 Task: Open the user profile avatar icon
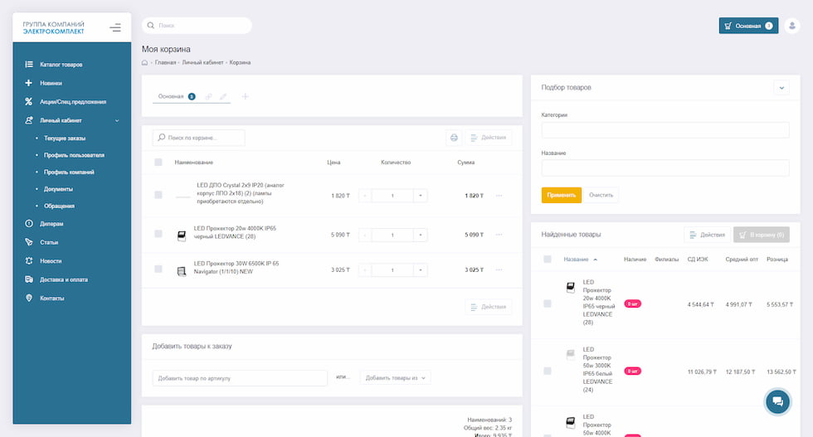791,26
